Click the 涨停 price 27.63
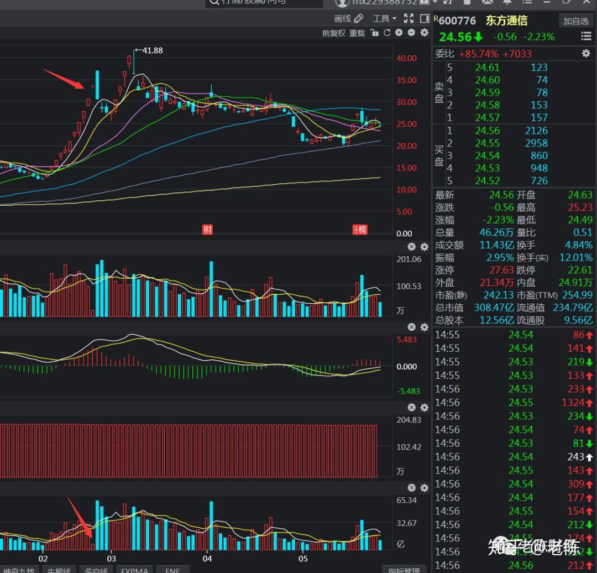The height and width of the screenshot is (573, 597). coord(501,270)
